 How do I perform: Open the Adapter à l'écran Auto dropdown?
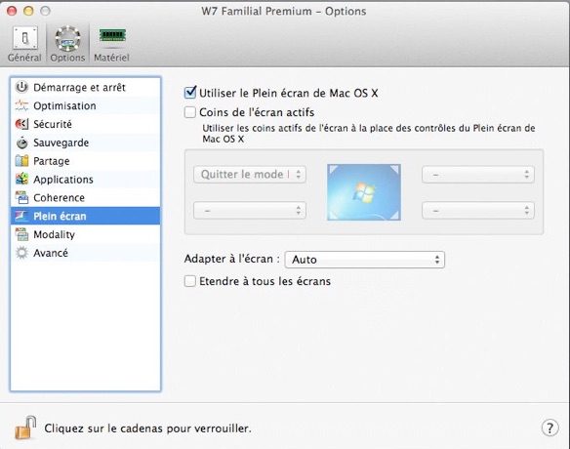click(365, 260)
